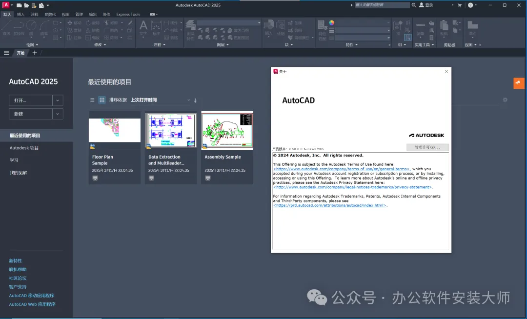527x319 pixels.
Task: Open the settings gear in recent projects
Action: pyautogui.click(x=505, y=100)
